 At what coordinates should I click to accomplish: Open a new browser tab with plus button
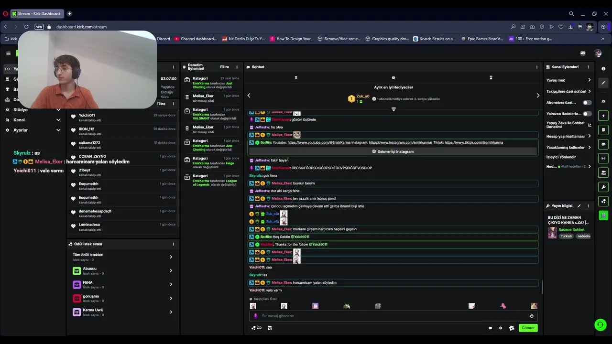click(69, 13)
